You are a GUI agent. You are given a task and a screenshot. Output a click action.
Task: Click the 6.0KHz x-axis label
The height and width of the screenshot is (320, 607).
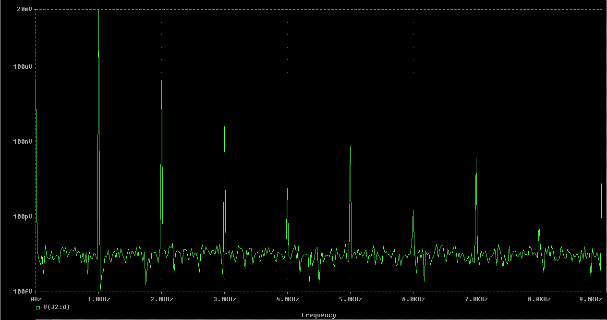pyautogui.click(x=413, y=299)
